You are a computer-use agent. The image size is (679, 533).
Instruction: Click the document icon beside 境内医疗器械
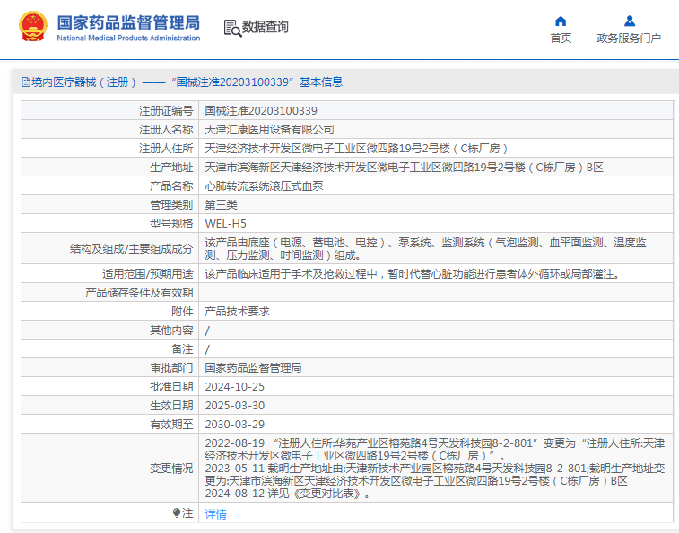coord(25,82)
